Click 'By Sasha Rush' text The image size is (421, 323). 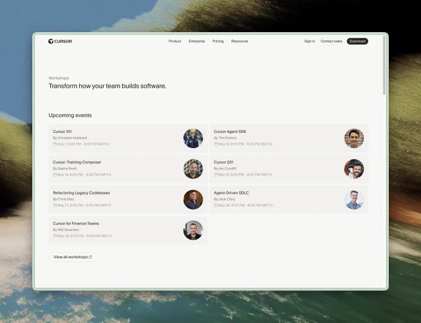(65, 169)
